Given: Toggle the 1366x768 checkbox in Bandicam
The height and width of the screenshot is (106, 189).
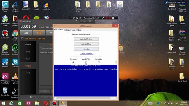Looking at the screenshot, I should 22,39.
